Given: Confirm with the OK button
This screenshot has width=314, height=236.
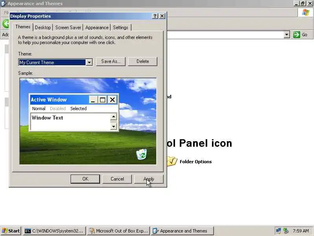Looking at the screenshot, I should tap(85, 179).
